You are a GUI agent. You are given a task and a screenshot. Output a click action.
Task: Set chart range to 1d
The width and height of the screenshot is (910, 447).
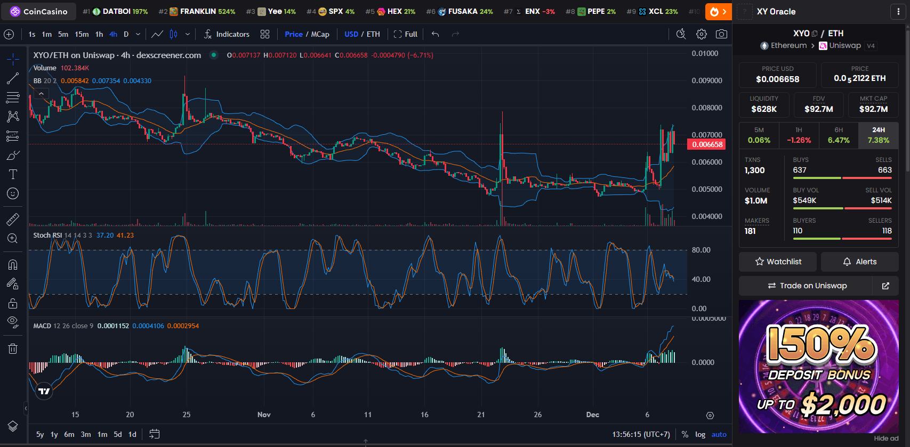click(132, 434)
